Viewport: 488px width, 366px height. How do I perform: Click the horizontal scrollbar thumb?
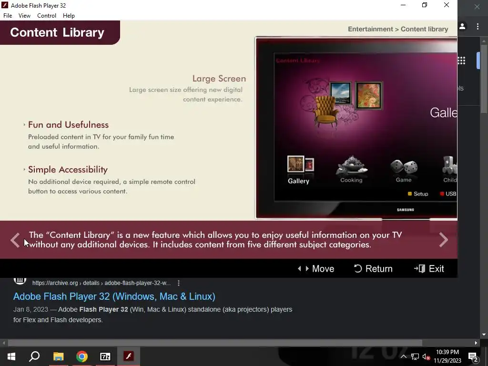[x=215, y=343]
